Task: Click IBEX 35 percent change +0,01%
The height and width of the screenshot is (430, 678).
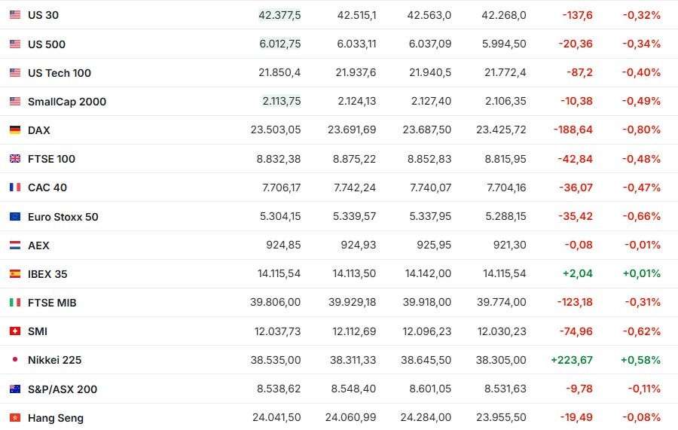Action: click(641, 274)
